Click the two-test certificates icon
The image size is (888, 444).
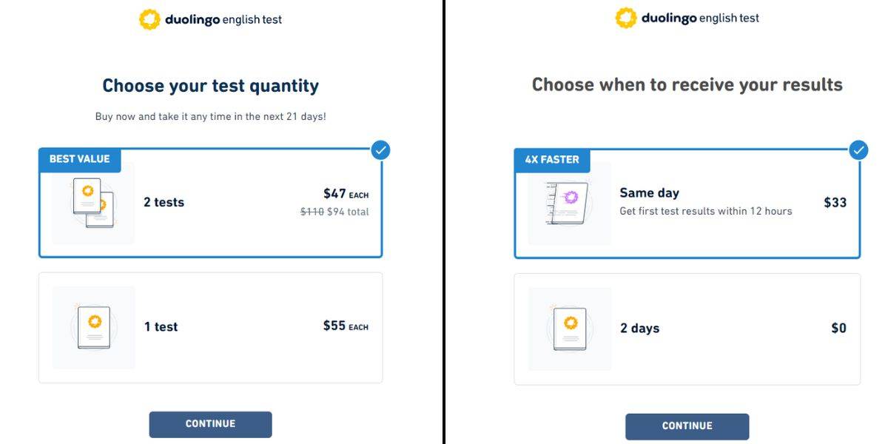click(93, 202)
